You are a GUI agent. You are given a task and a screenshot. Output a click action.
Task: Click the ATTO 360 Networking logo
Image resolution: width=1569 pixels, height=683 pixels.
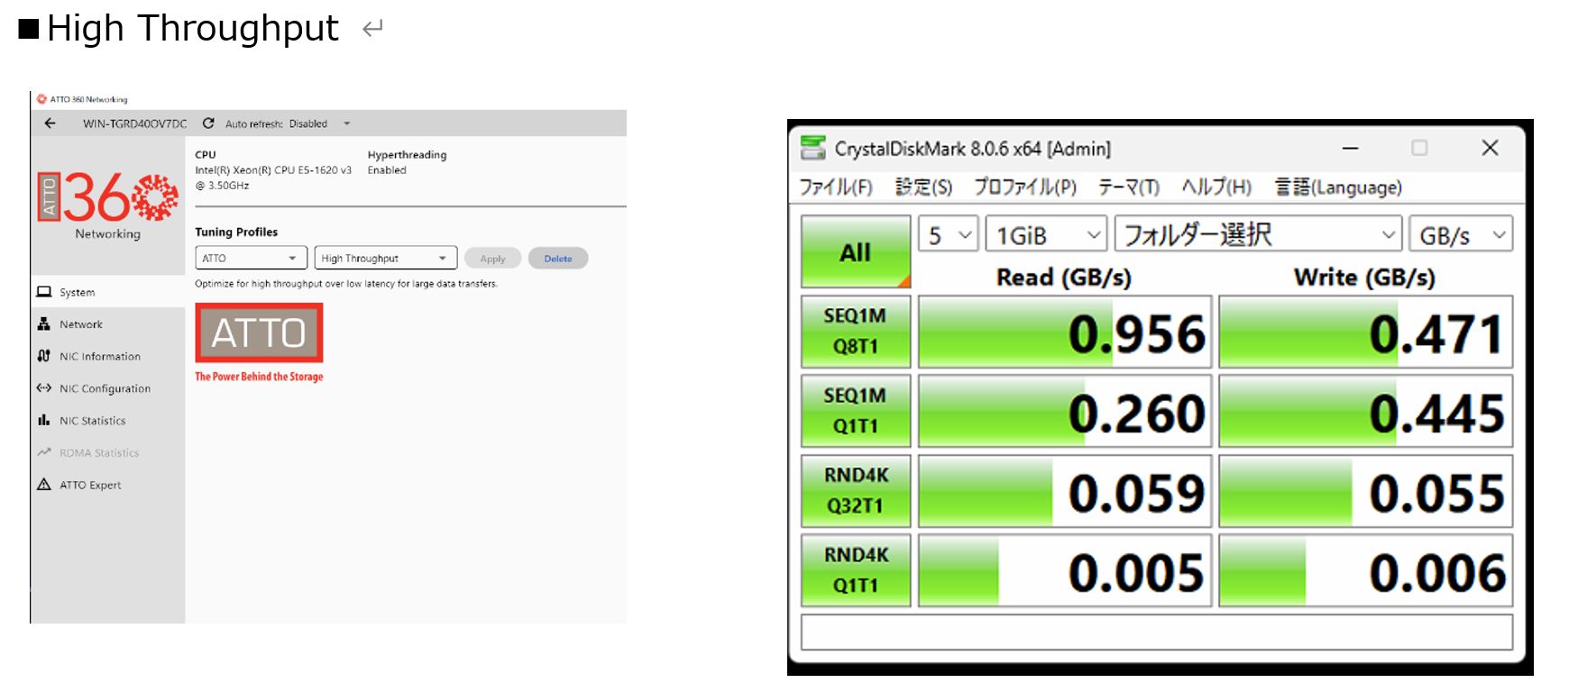tap(107, 206)
